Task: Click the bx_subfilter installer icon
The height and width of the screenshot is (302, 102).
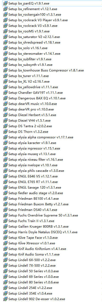Action: coord(5,59)
